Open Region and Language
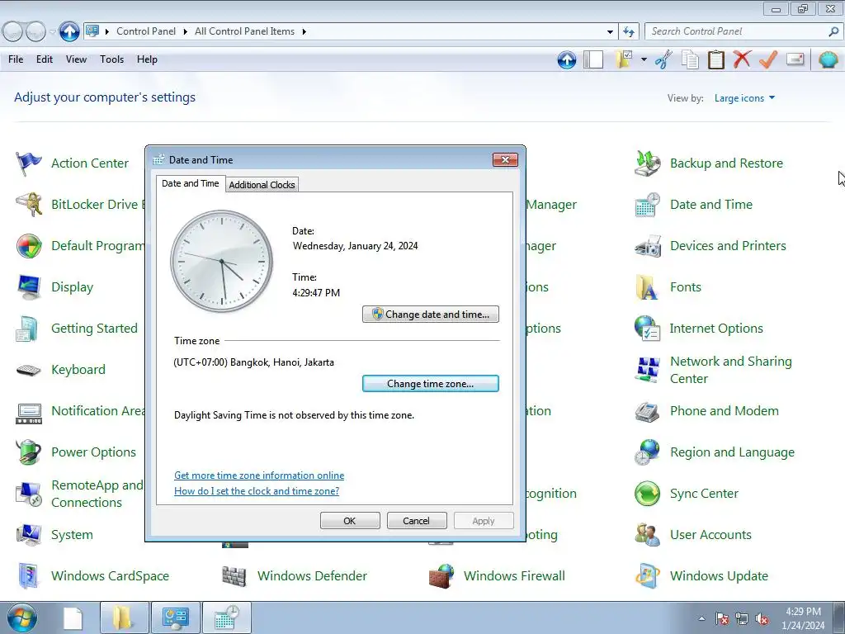845x634 pixels. 715,452
